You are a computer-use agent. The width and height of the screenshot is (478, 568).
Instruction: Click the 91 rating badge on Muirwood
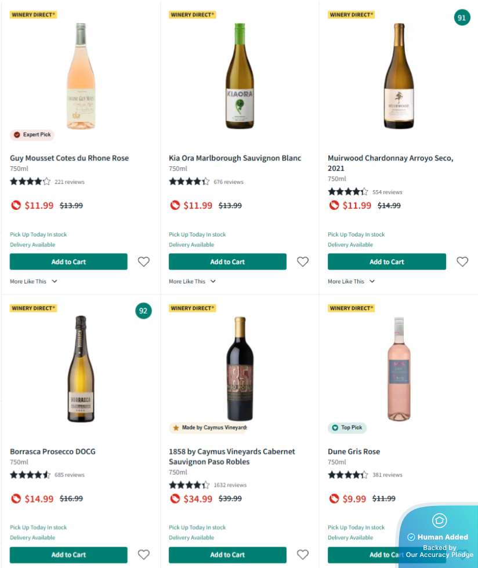tap(462, 18)
